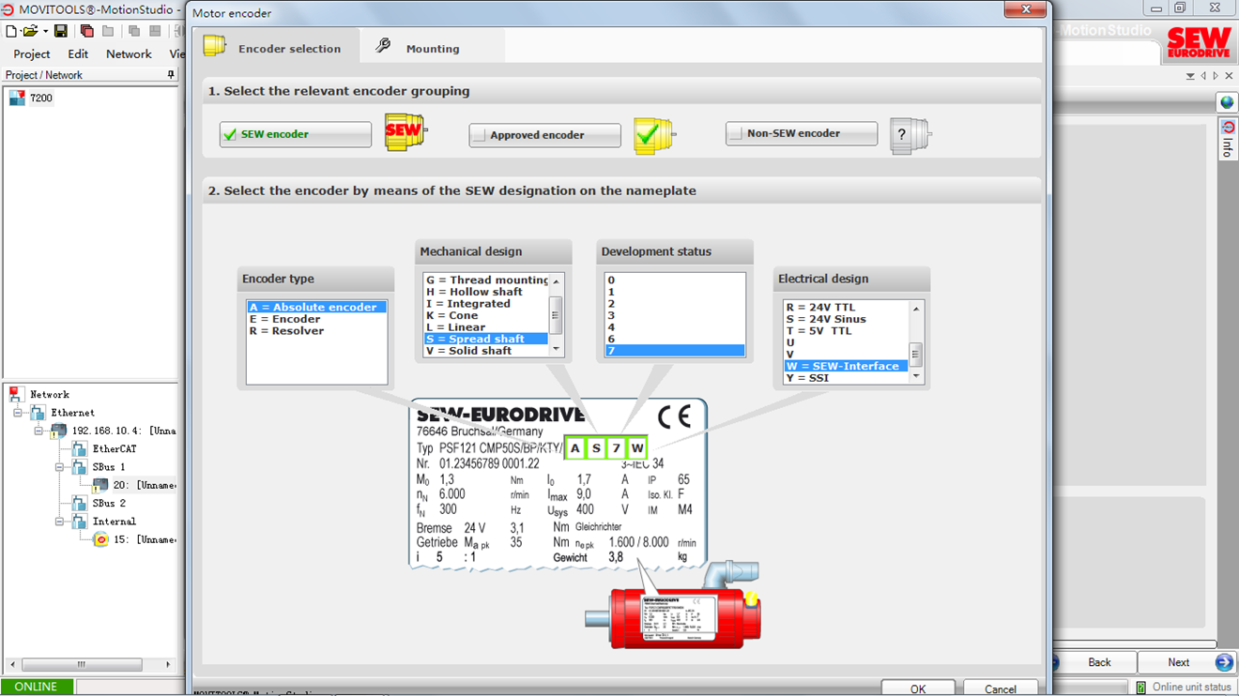Collapse the Ethernet tree node
The width and height of the screenshot is (1239, 696).
[x=18, y=413]
